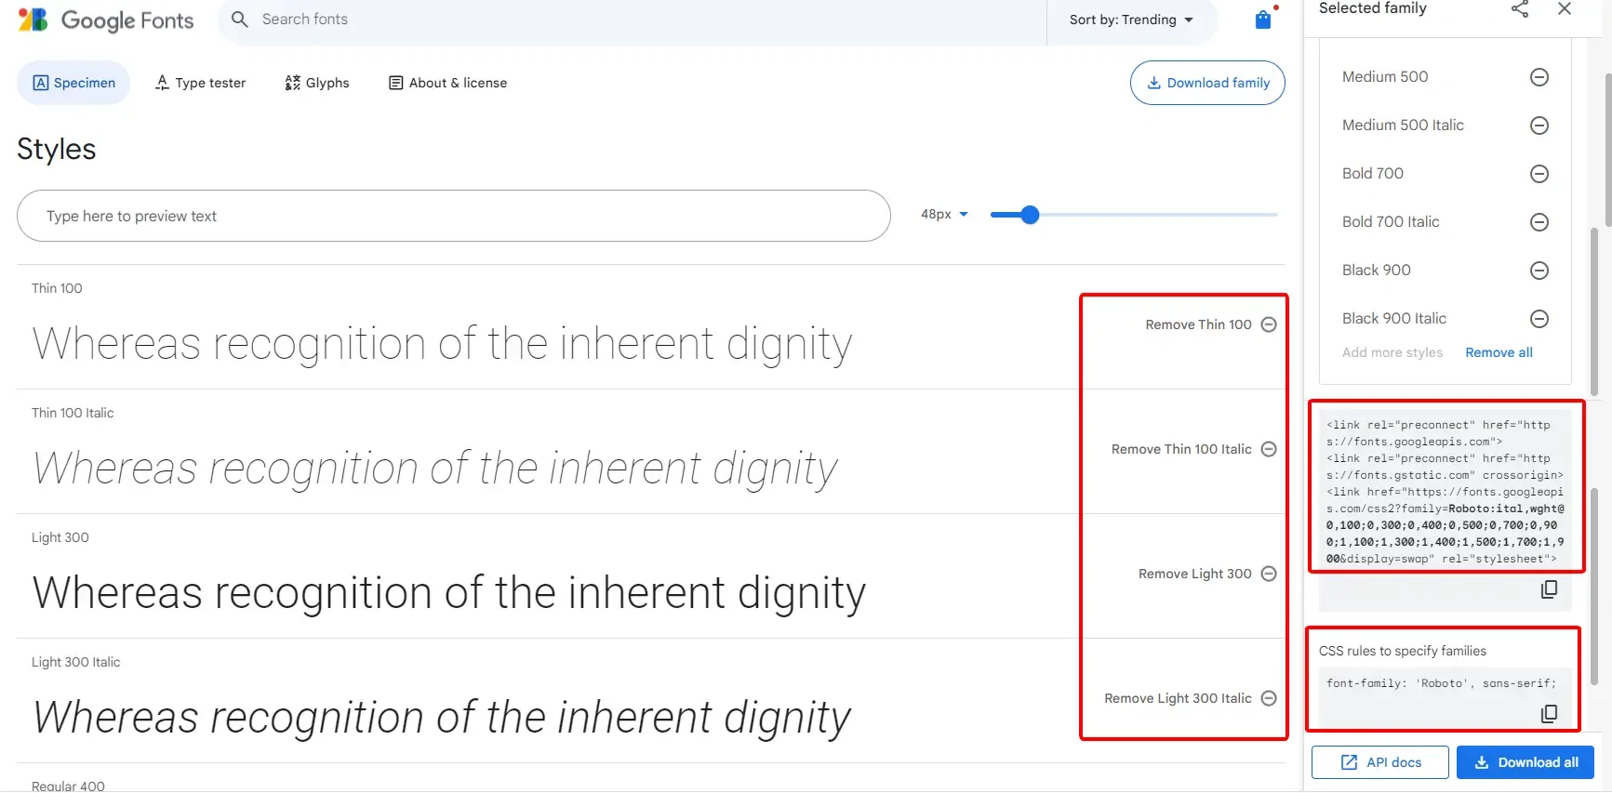The width and height of the screenshot is (1612, 793).
Task: Copy the CSS font-family rule
Action: pos(1550,713)
